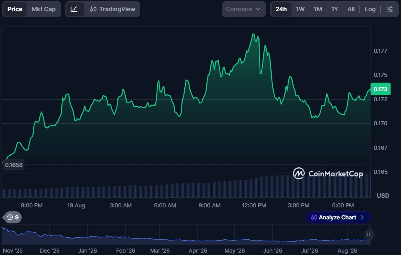This screenshot has height=255, width=401.
Task: Click the blue overview navigator chart
Action: click(x=186, y=235)
